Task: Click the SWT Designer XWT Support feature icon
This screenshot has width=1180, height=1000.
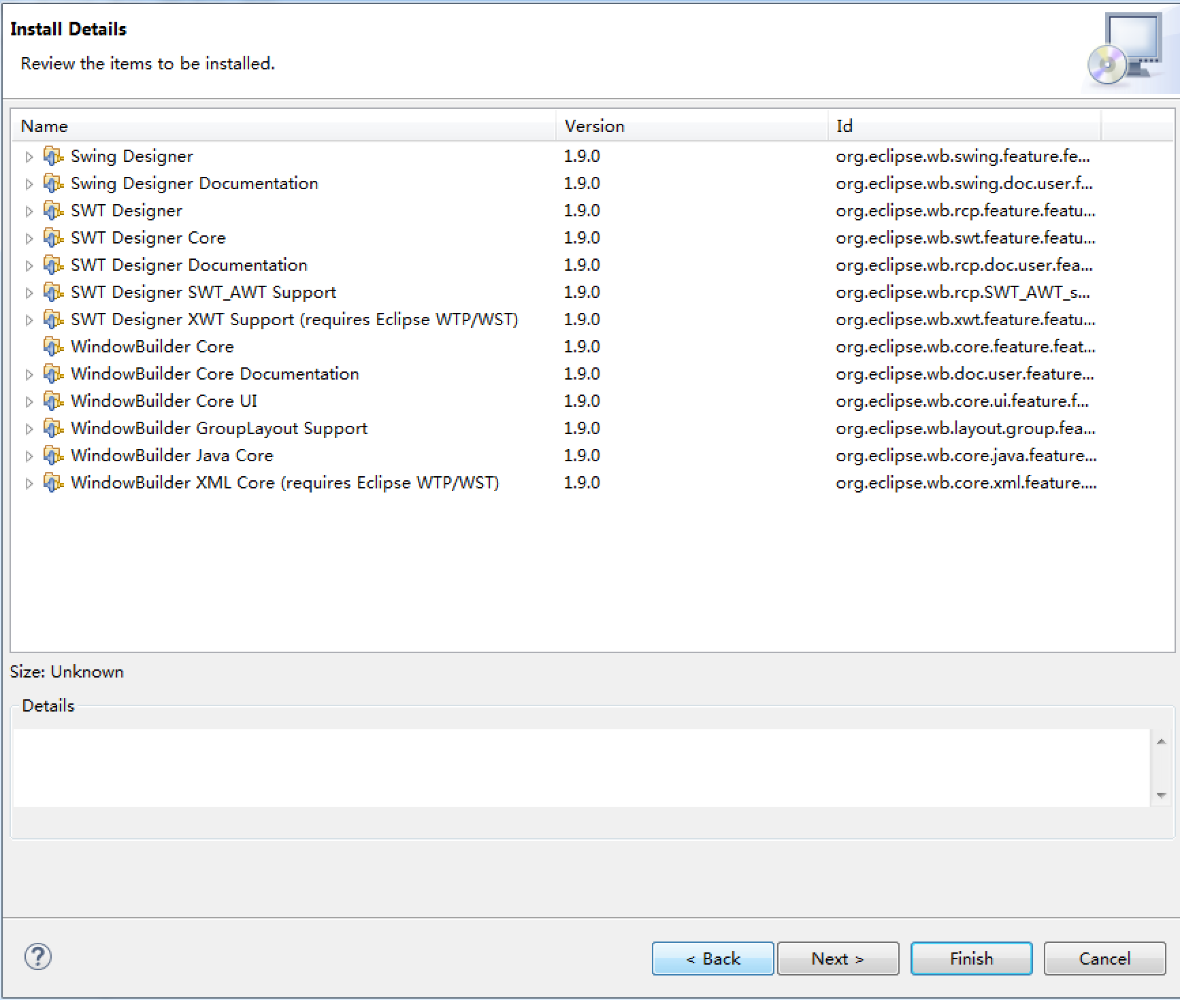Action: [x=53, y=320]
